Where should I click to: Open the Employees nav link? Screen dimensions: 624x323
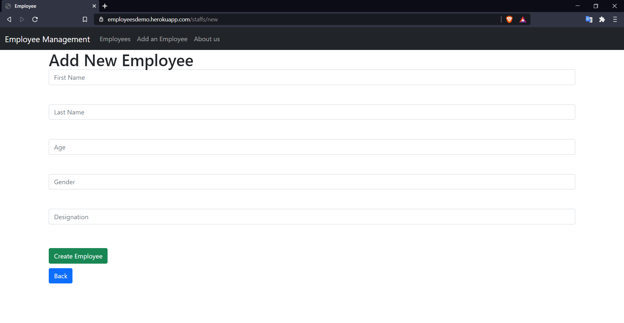click(x=115, y=39)
